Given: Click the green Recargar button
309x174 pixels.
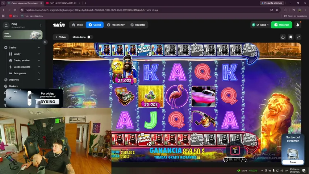Looking at the screenshot, I should pyautogui.click(x=281, y=25).
